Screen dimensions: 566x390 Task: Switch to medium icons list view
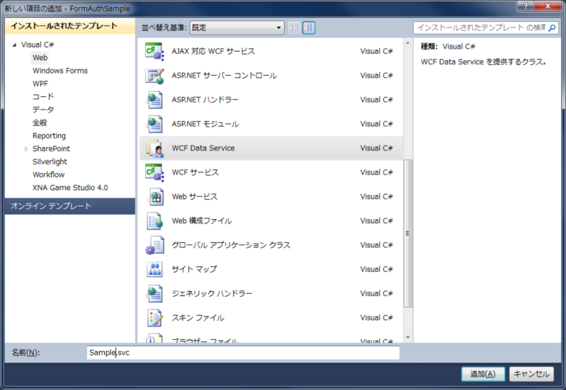point(308,28)
